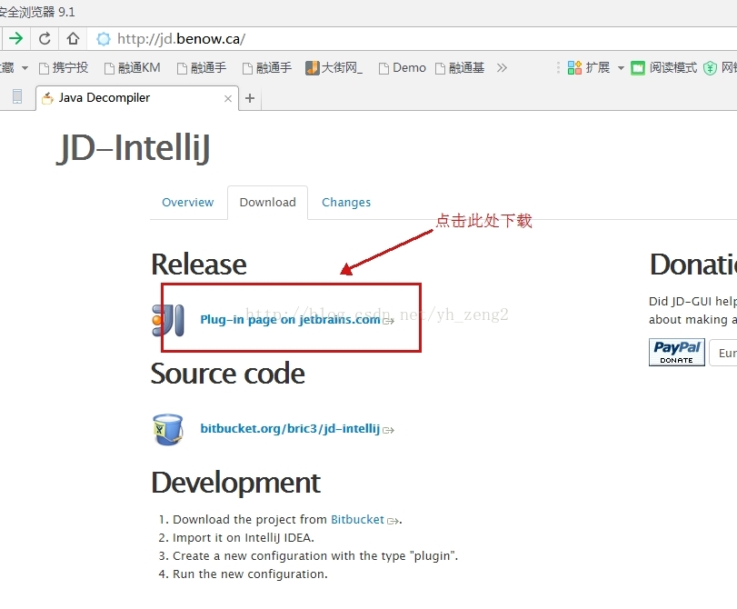Image resolution: width=737 pixels, height=609 pixels.
Task: Click the PayPal Donate button
Action: point(676,353)
